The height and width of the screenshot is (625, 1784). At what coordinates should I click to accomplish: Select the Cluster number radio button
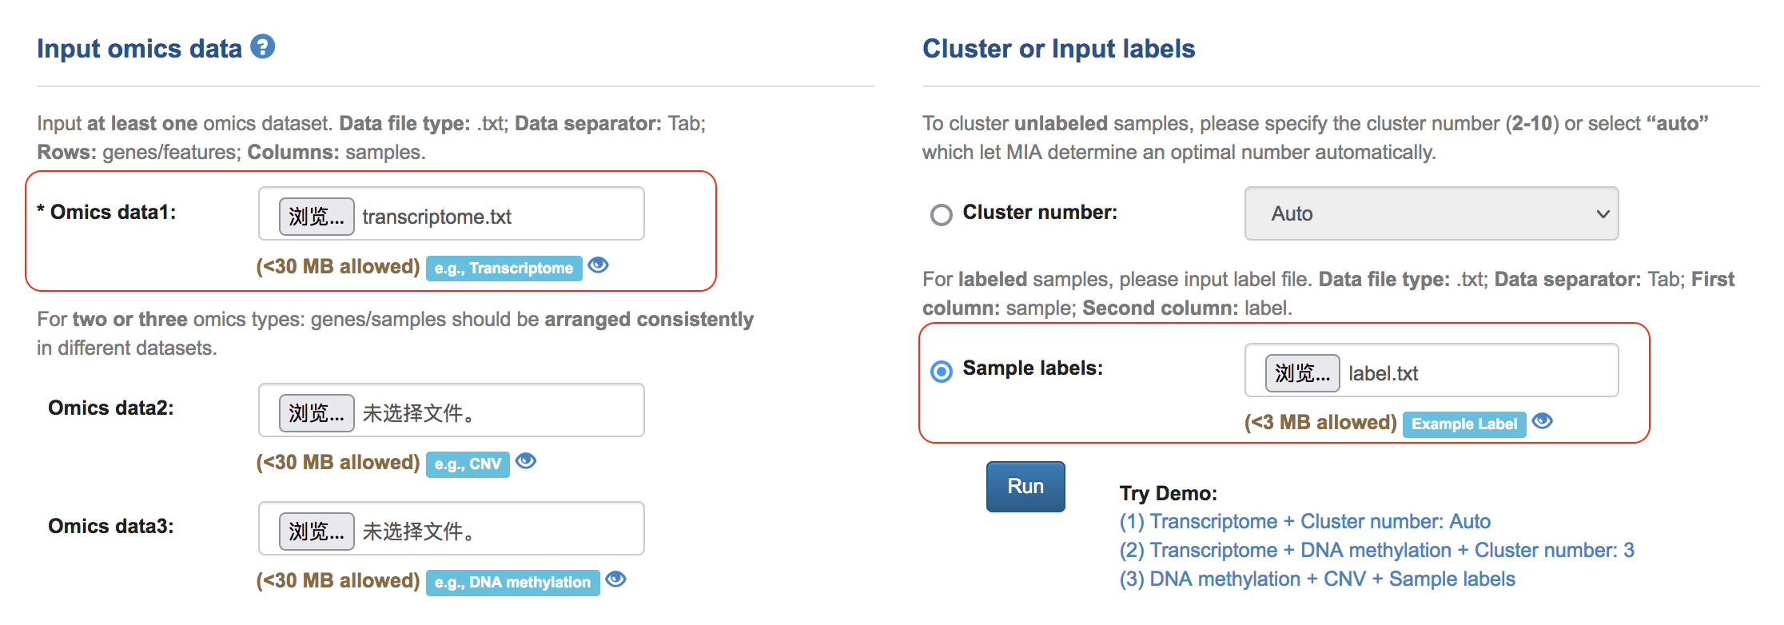click(942, 214)
